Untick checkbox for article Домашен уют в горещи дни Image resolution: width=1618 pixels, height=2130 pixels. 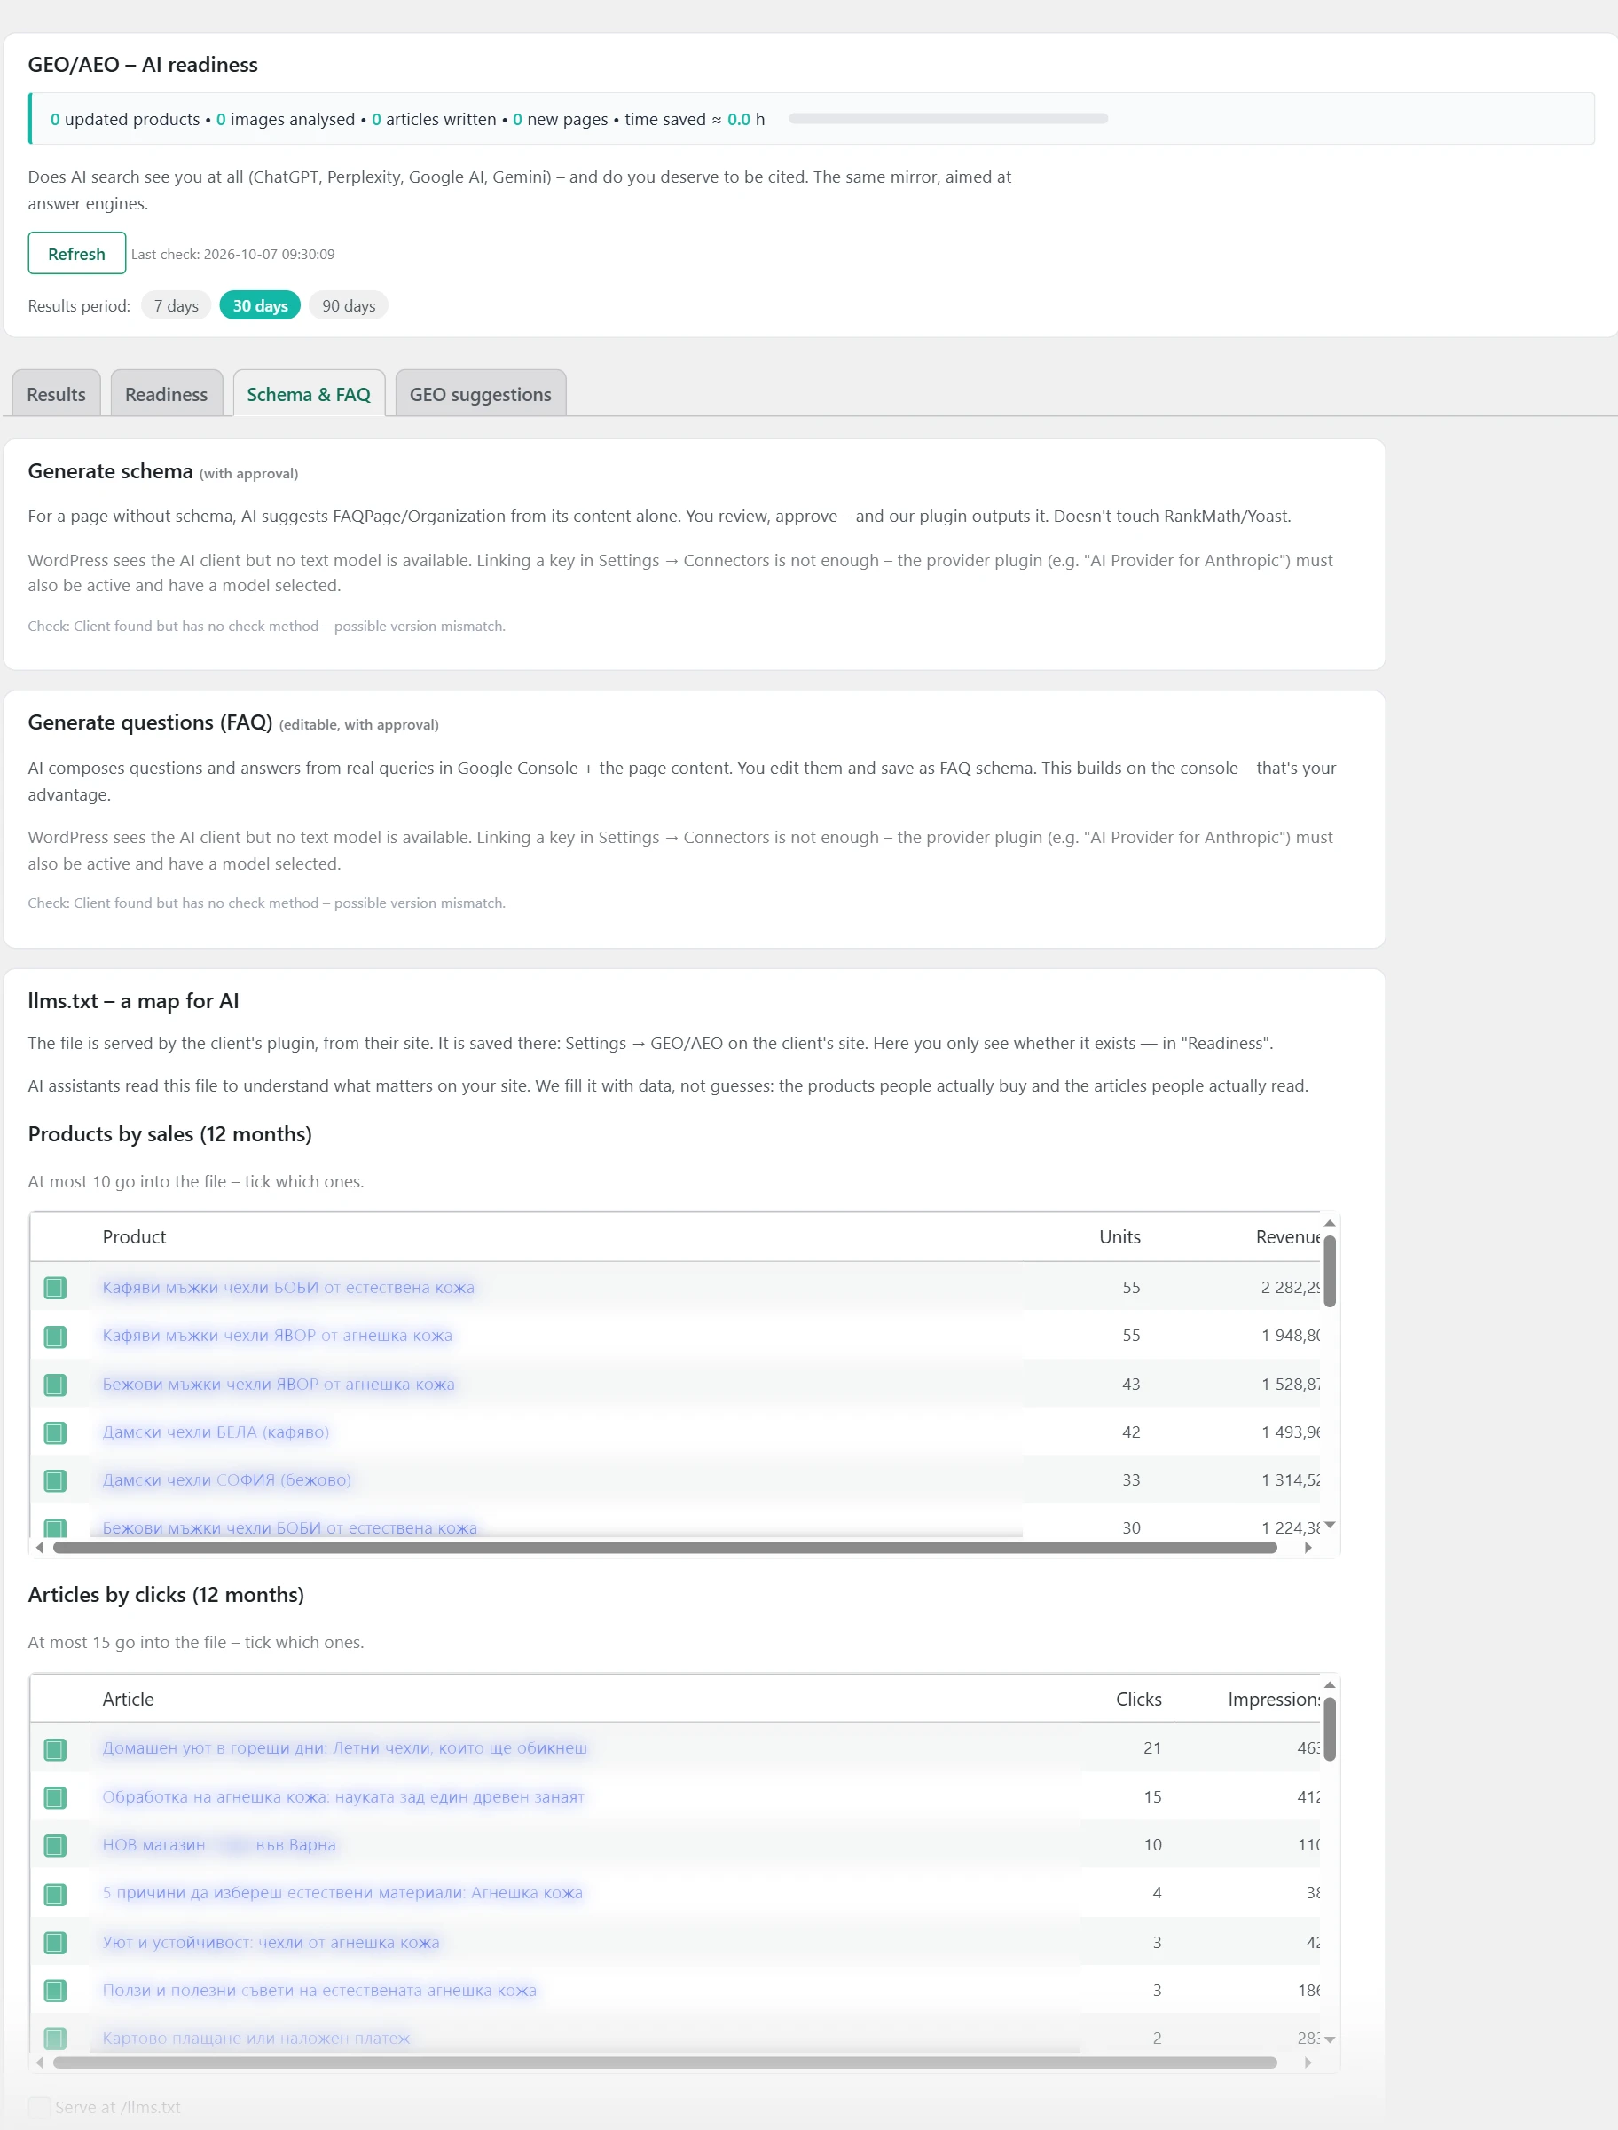(x=55, y=1749)
